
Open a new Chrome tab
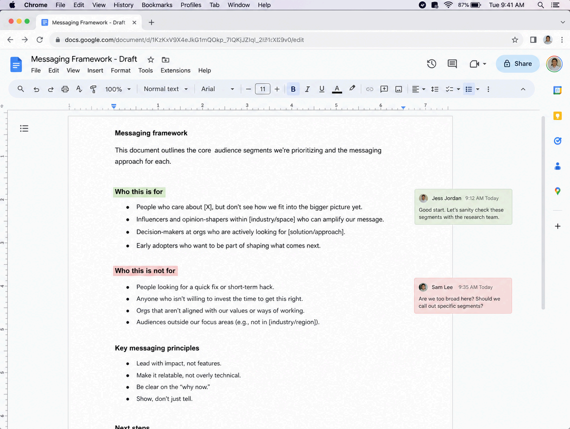pyautogui.click(x=151, y=22)
